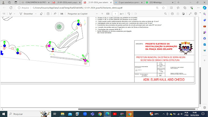Open browser essentials heart icon
Screen dimensions: 208x117
pyautogui.click(x=191, y=8)
